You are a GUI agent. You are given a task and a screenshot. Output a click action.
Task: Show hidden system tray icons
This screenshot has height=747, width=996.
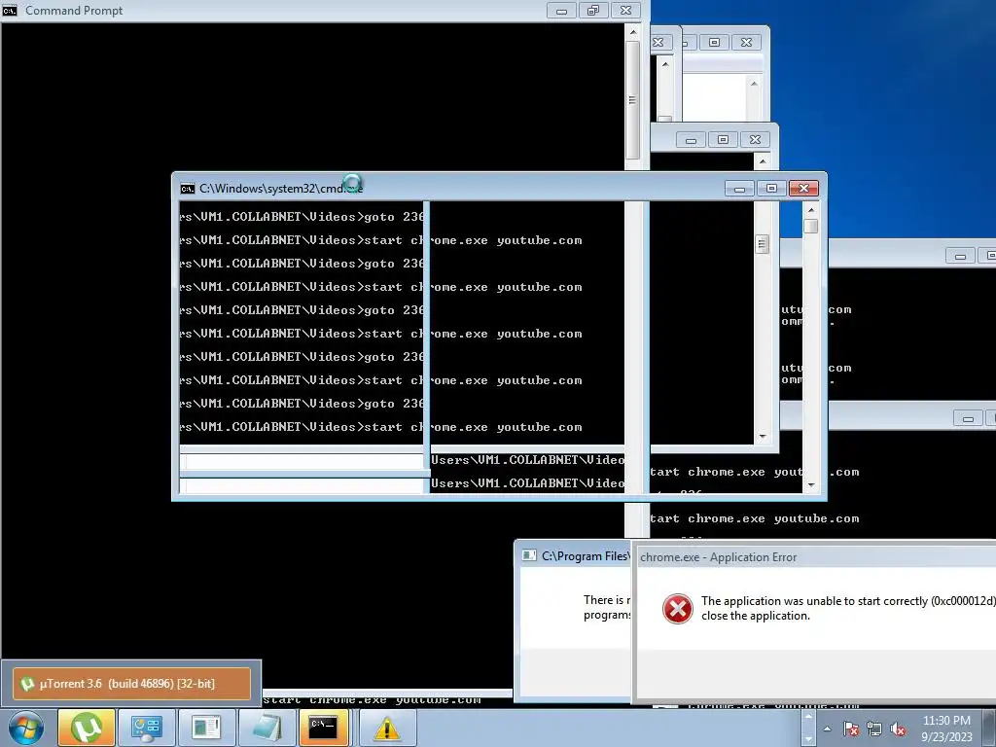827,729
